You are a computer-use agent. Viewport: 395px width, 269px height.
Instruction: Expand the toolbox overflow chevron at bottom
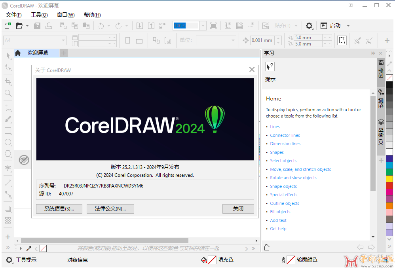click(x=8, y=247)
